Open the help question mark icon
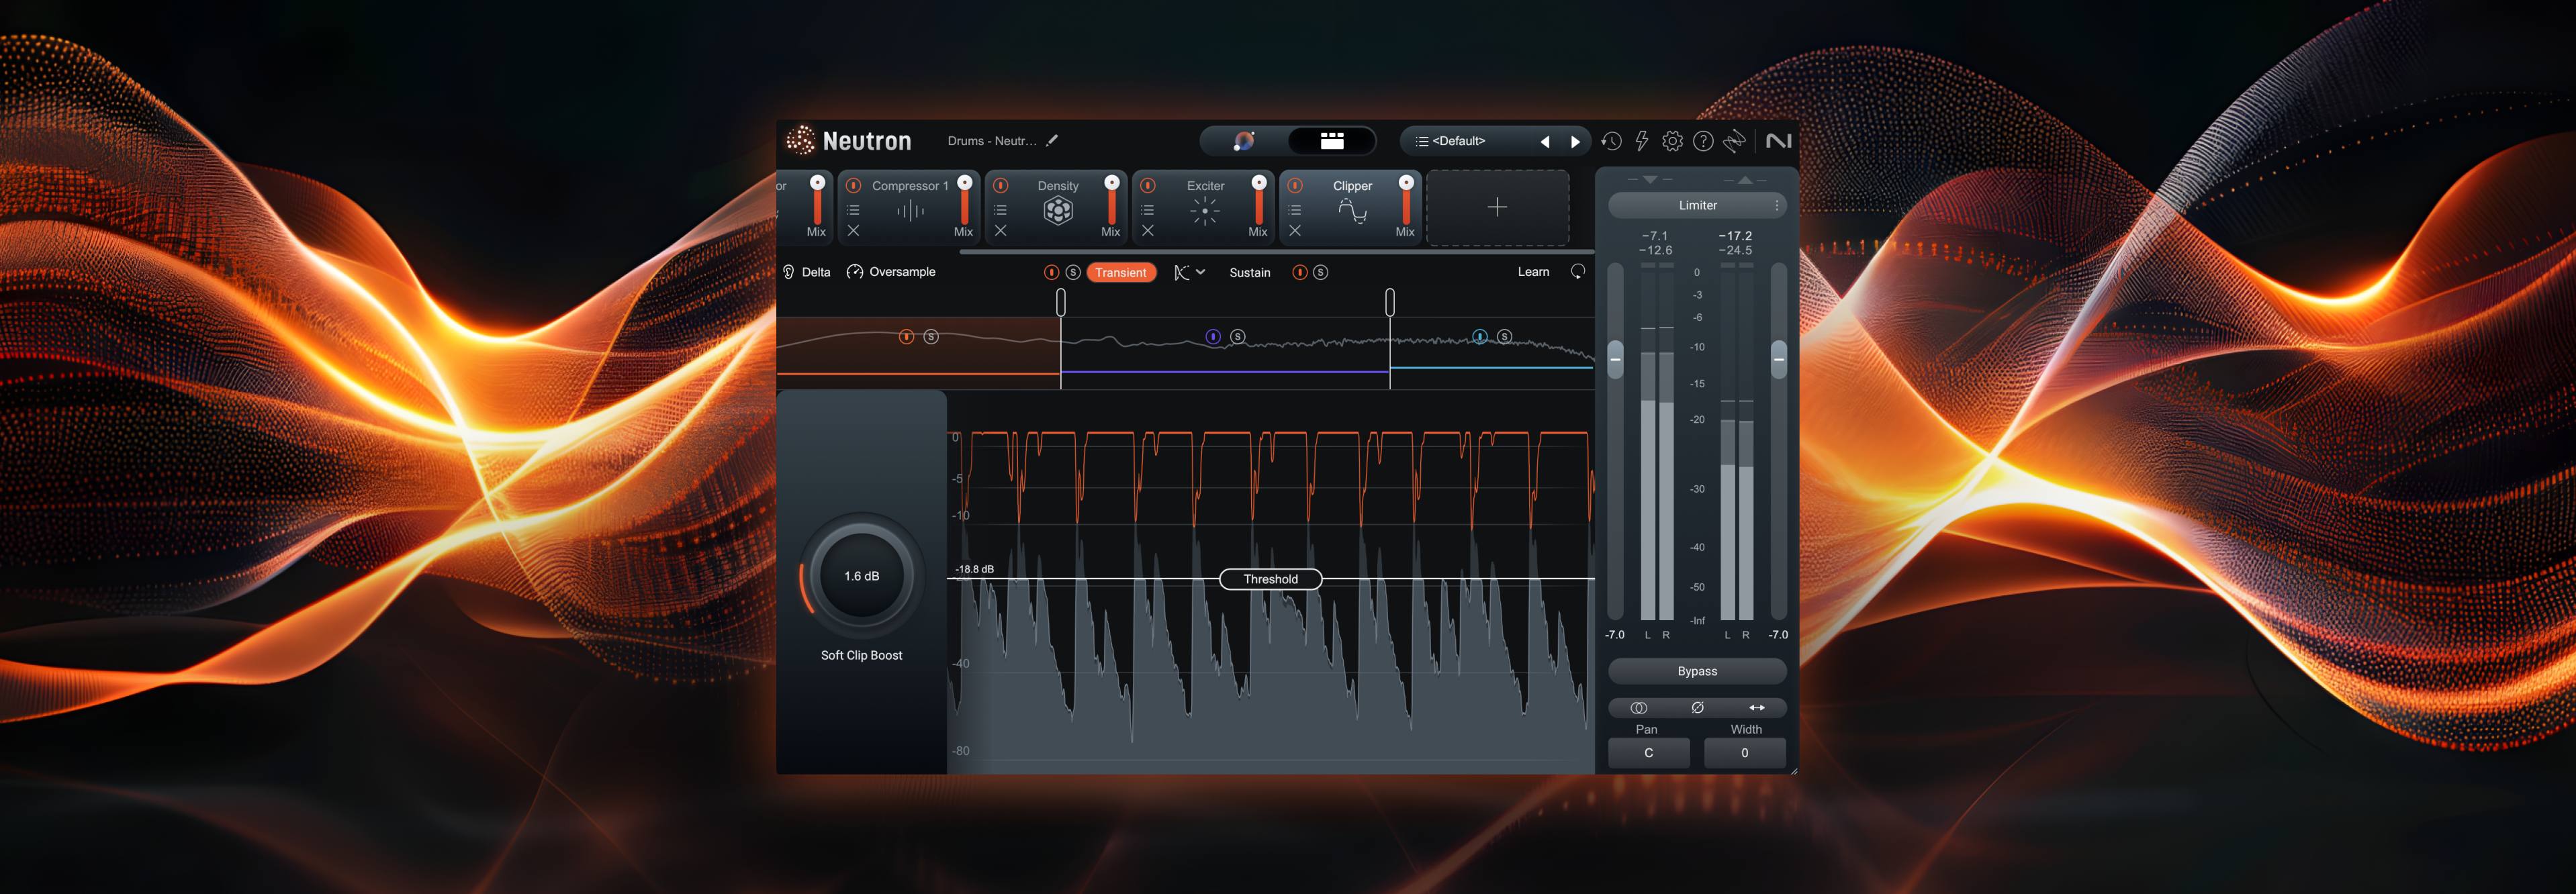The height and width of the screenshot is (894, 2576). (x=1703, y=141)
